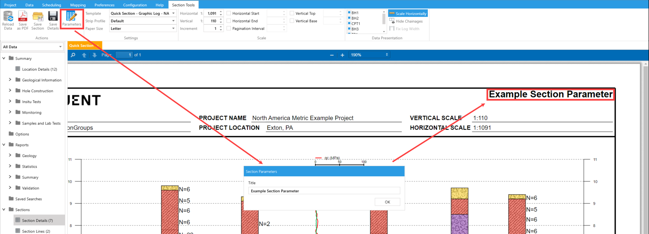The image size is (649, 234).
Task: Click the Options folder icon
Action: [11, 134]
